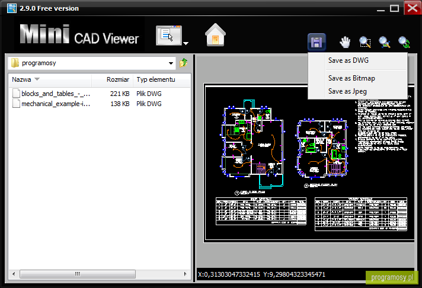
Task: Click the 221 KB size cell
Action: click(x=120, y=94)
